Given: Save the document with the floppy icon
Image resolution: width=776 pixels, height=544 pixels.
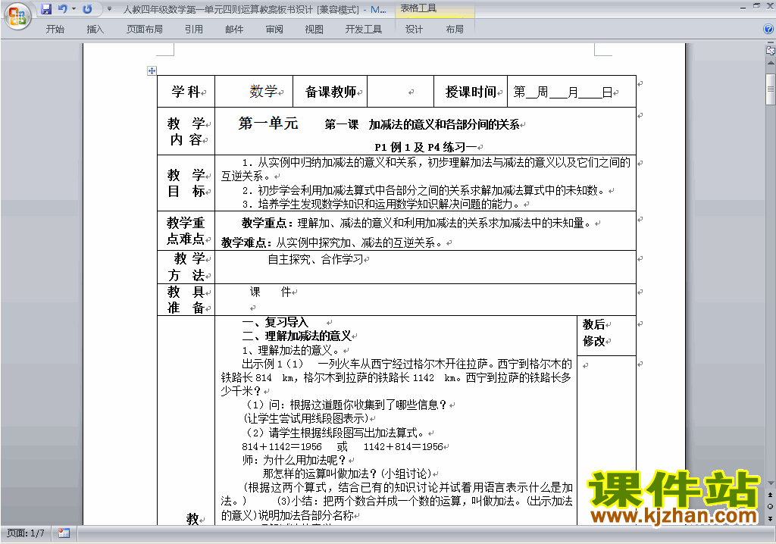Looking at the screenshot, I should point(46,9).
